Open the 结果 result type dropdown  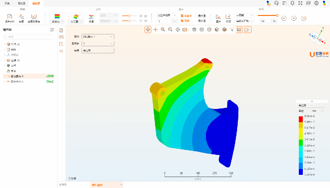[98, 51]
